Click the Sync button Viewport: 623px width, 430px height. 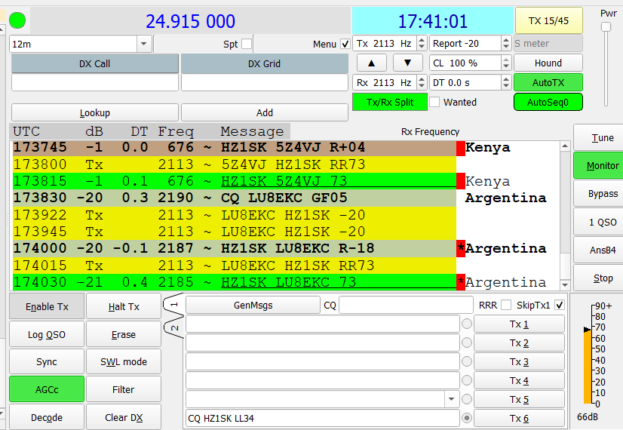click(x=47, y=361)
